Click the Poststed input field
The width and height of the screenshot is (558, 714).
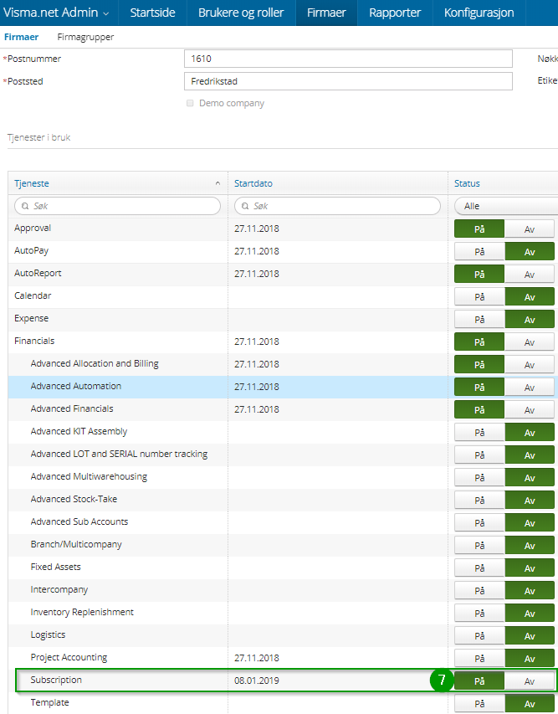point(348,81)
